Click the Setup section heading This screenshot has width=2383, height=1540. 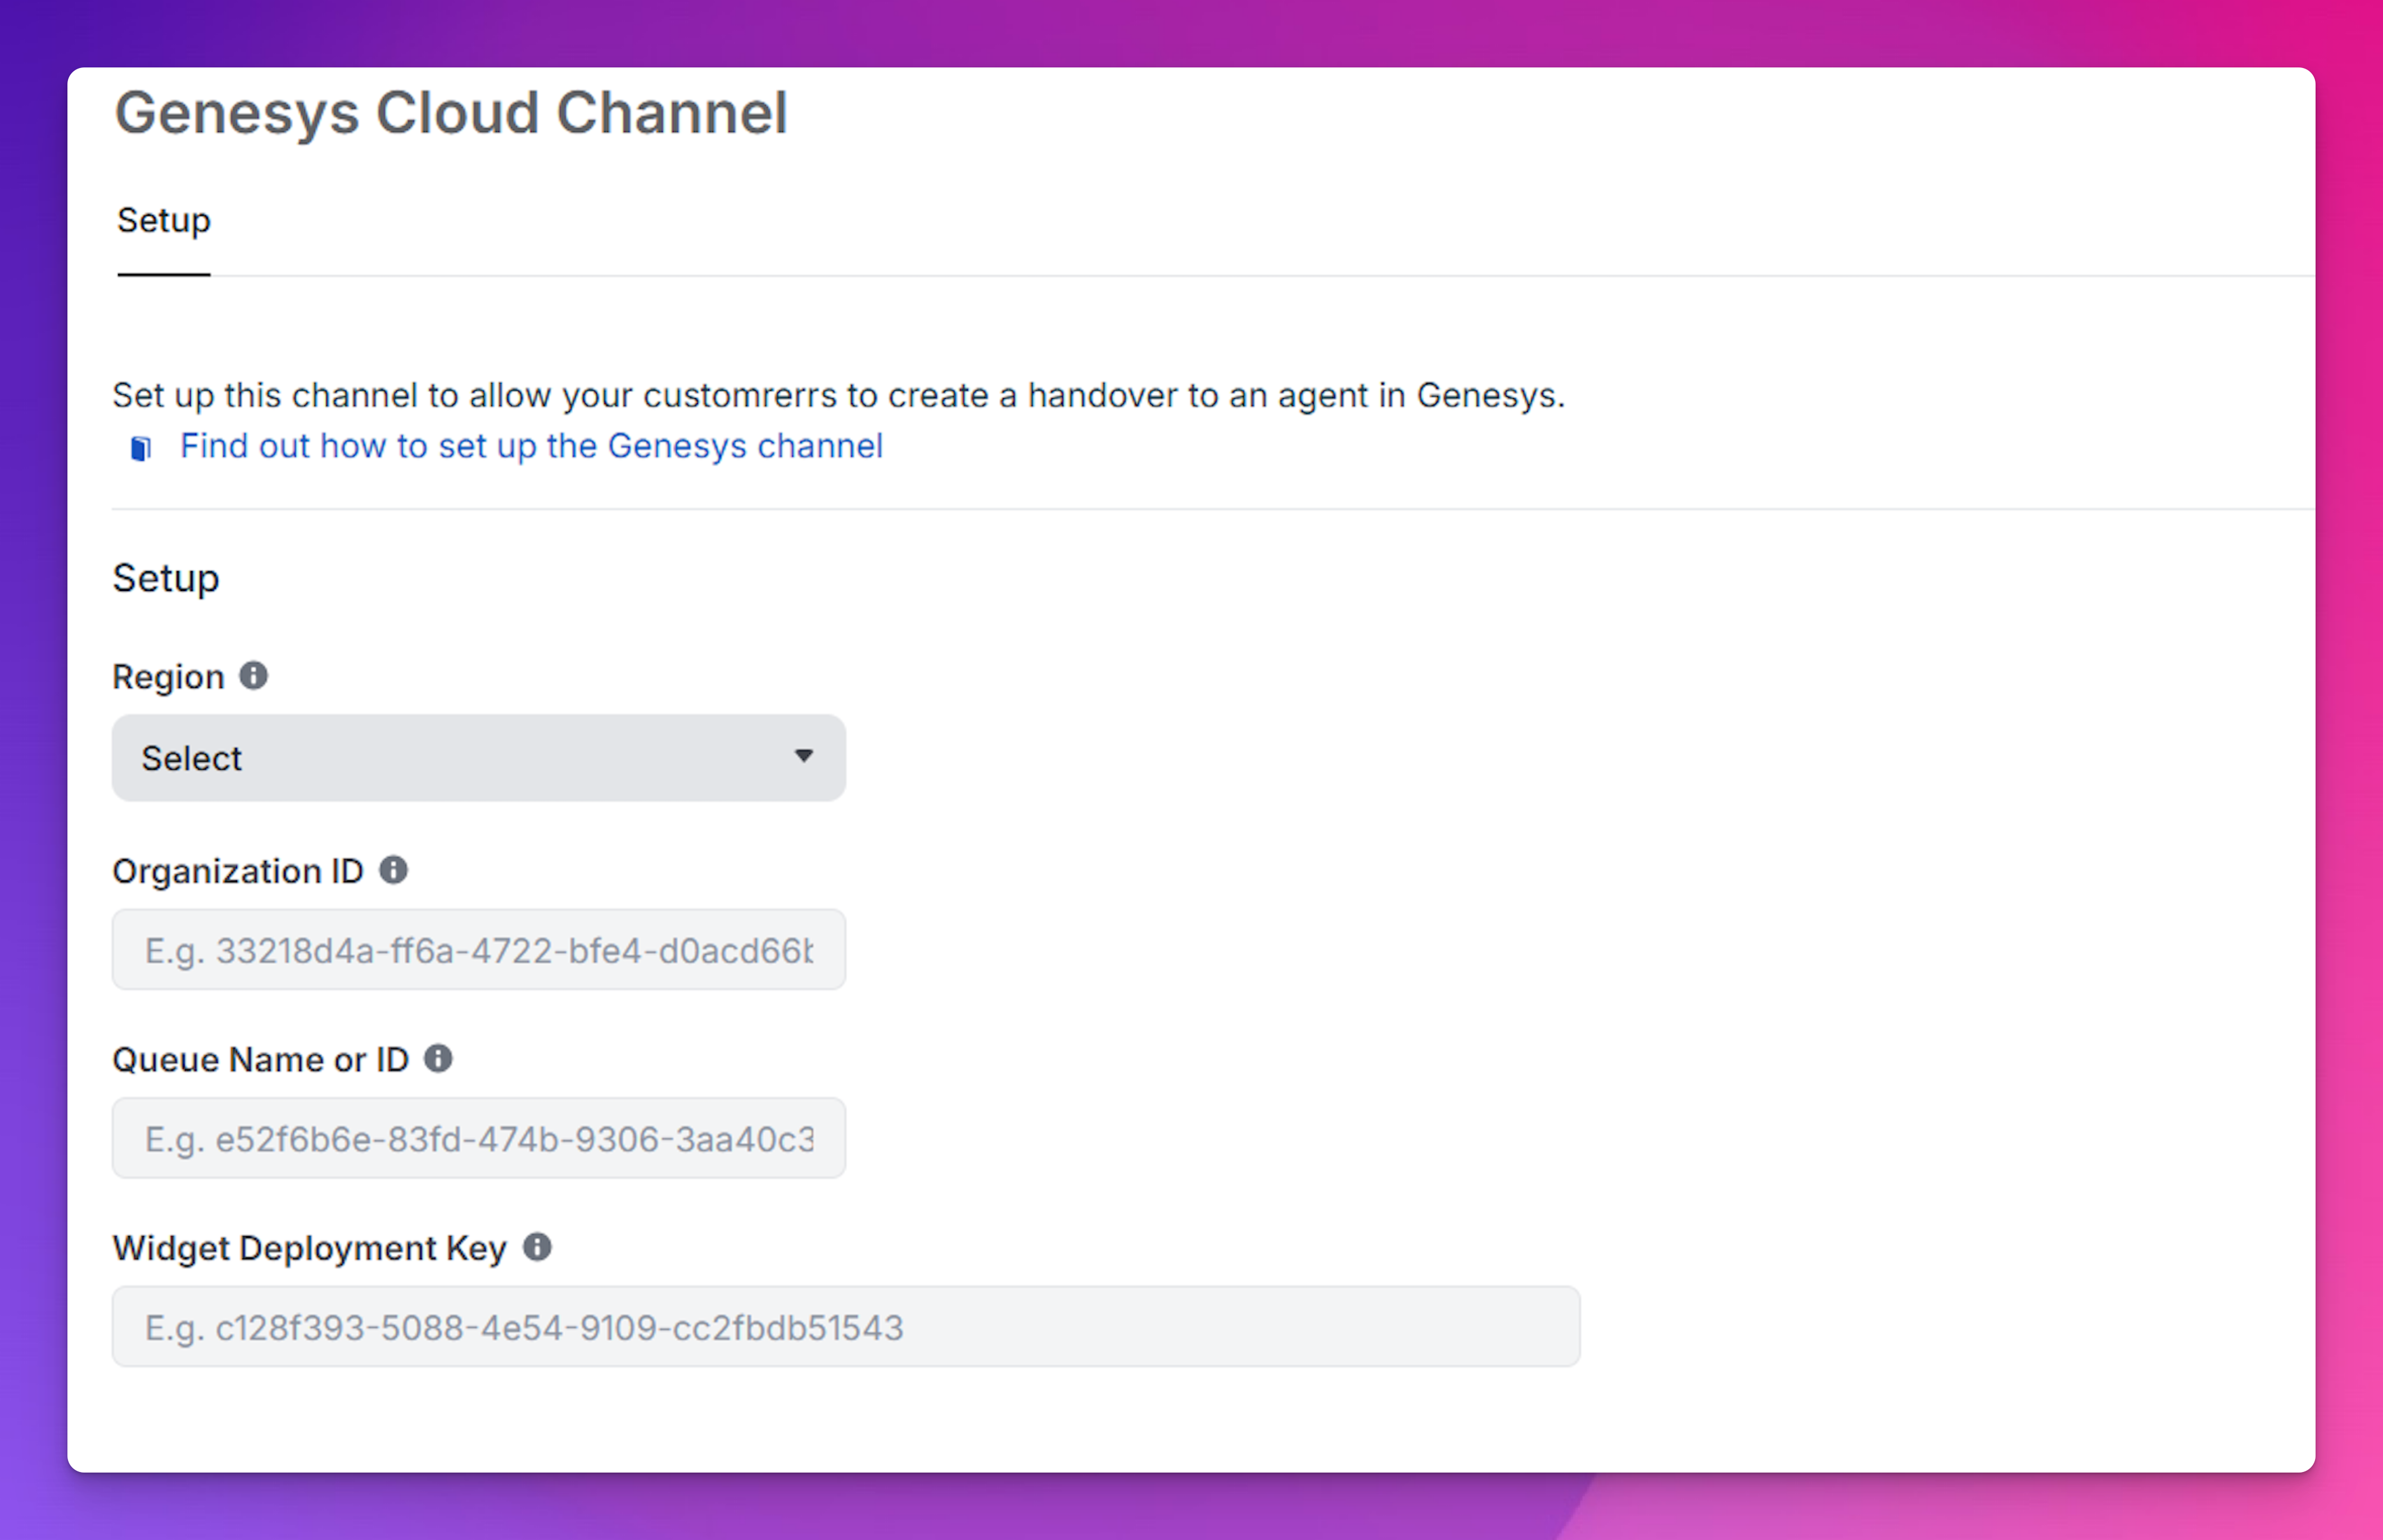click(x=166, y=578)
